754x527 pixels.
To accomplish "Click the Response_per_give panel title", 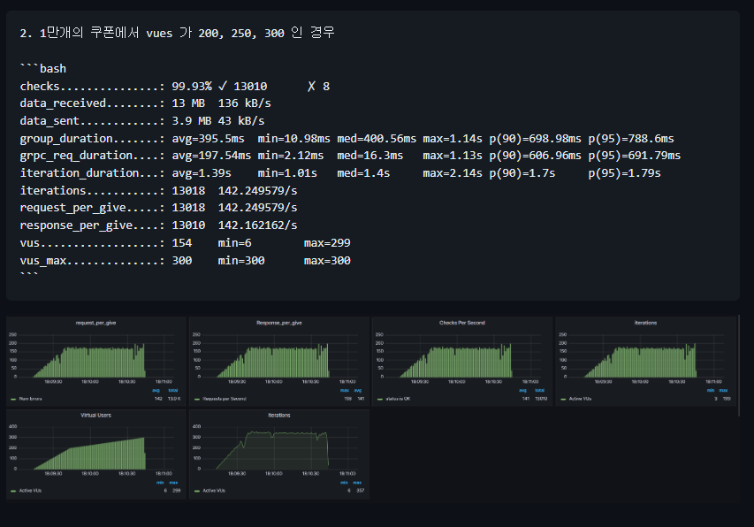I will [x=279, y=323].
